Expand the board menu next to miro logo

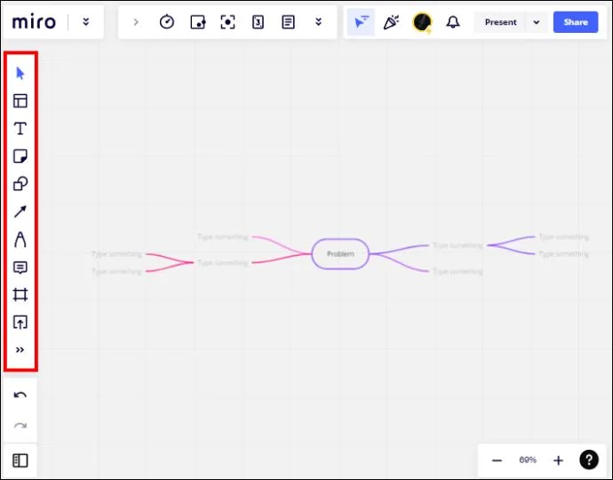point(85,22)
